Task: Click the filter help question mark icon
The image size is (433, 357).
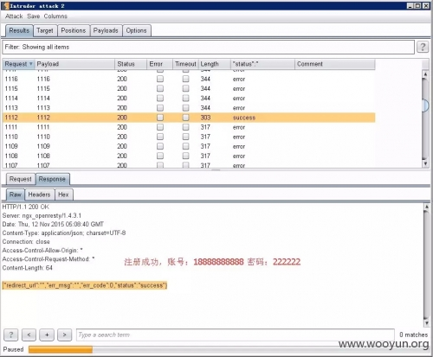Action: click(423, 47)
